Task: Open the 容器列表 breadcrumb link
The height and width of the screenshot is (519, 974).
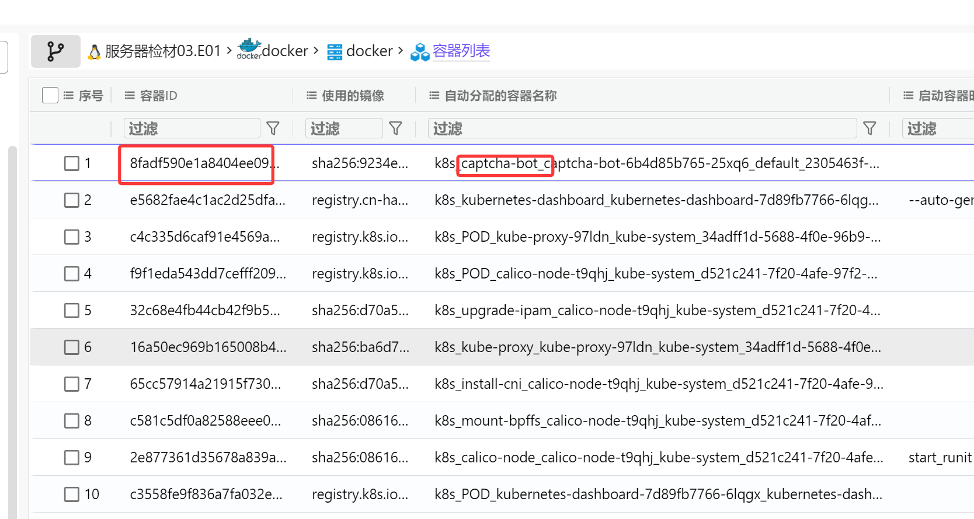Action: pyautogui.click(x=461, y=51)
